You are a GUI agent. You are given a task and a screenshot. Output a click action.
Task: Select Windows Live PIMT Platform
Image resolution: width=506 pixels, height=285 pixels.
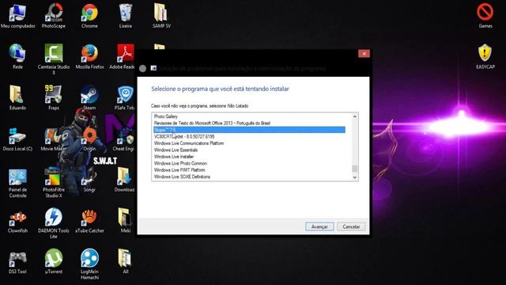250,170
